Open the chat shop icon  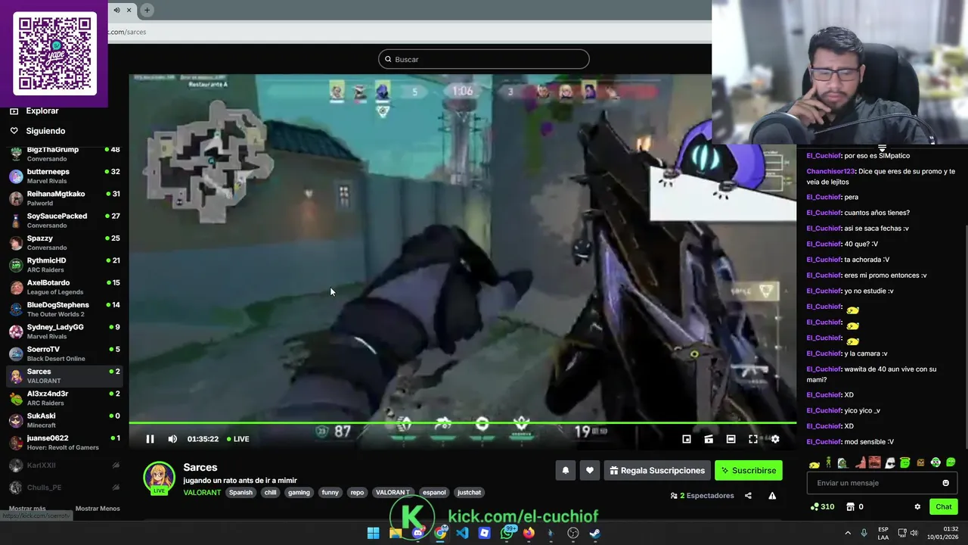[850, 506]
